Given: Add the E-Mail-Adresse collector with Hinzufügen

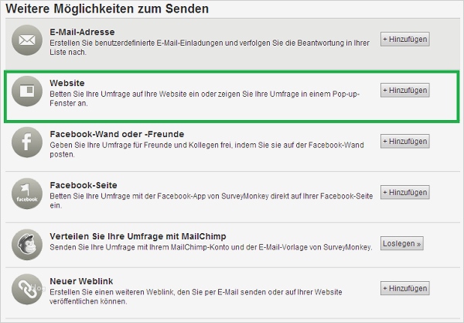Looking at the screenshot, I should (x=404, y=40).
